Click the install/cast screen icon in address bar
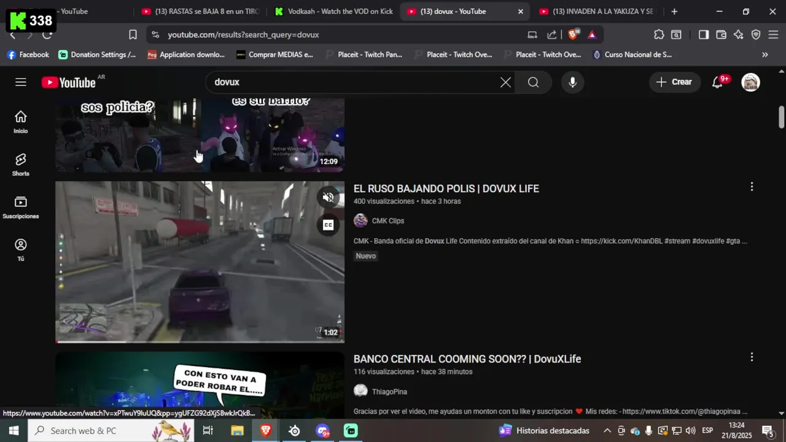 [x=532, y=35]
